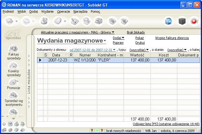Click first yellow question icon before green dot
The image size is (202, 134).
[92, 130]
